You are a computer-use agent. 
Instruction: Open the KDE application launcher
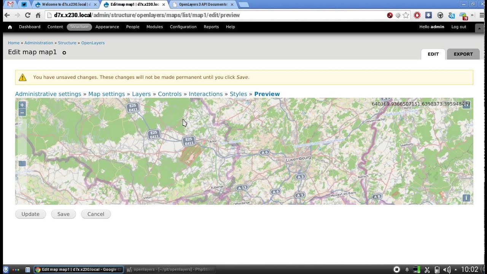[x=5, y=269]
